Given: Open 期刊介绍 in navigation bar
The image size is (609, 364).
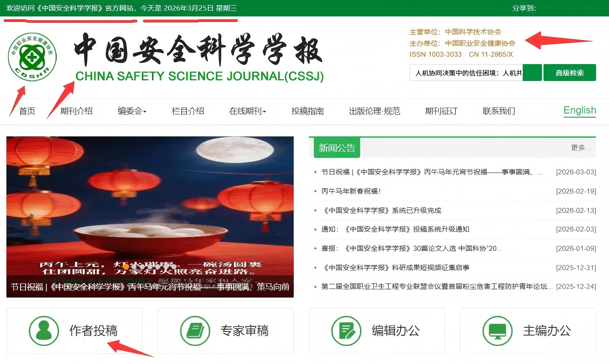Looking at the screenshot, I should [x=76, y=111].
